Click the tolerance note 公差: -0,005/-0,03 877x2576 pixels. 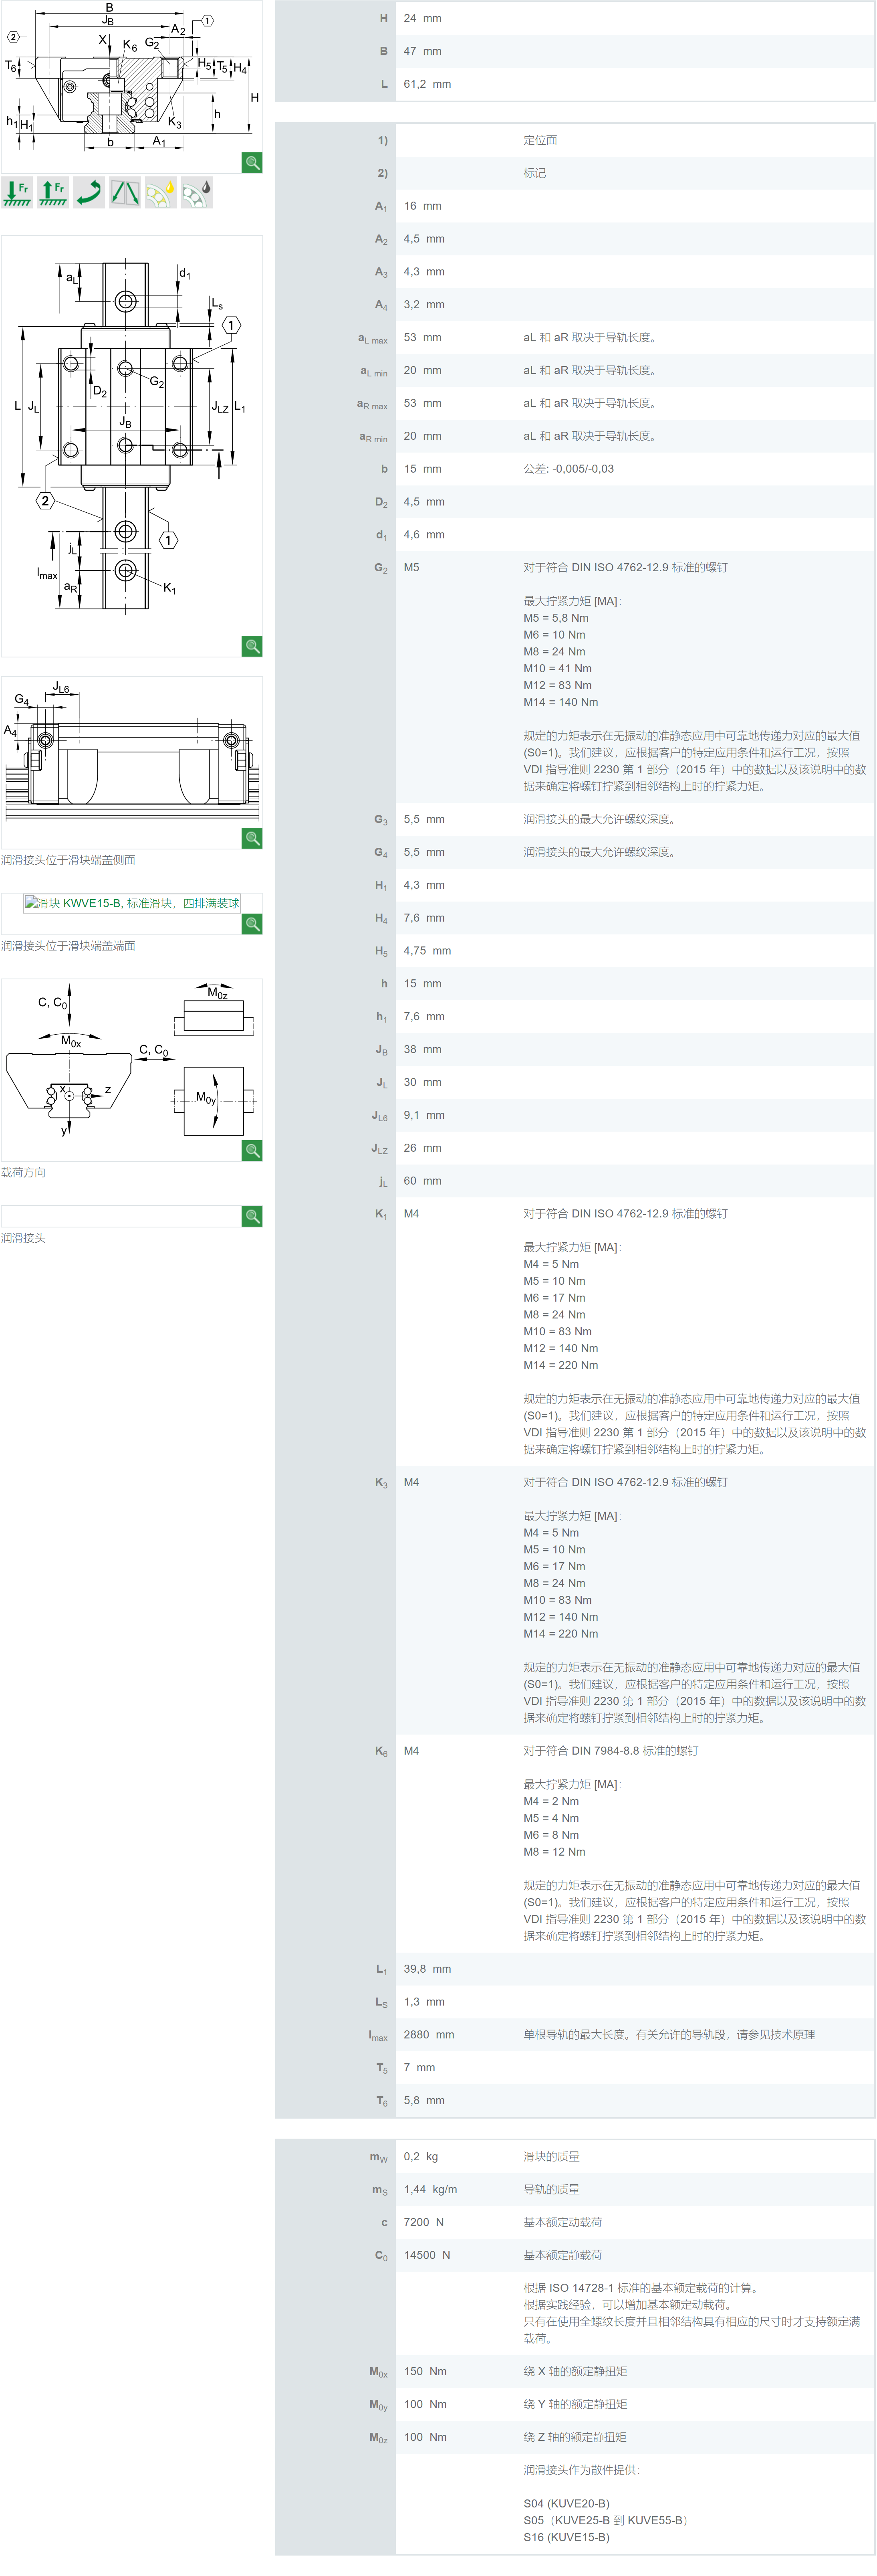(569, 469)
